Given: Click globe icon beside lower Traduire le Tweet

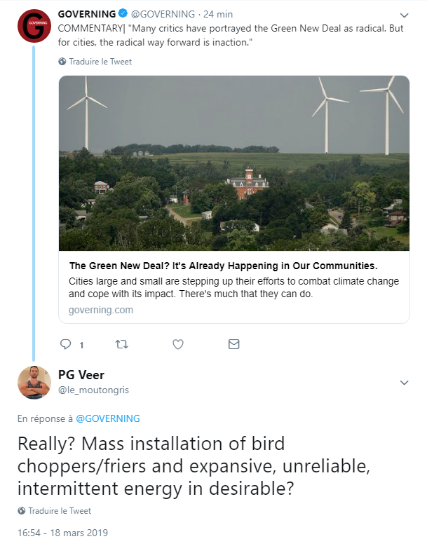Looking at the screenshot, I should (x=21, y=511).
